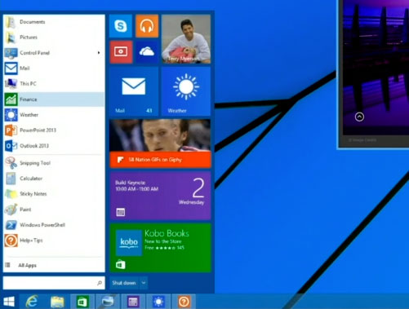Image resolution: width=409 pixels, height=309 pixels.
Task: Click the Shut down button
Action: (124, 283)
